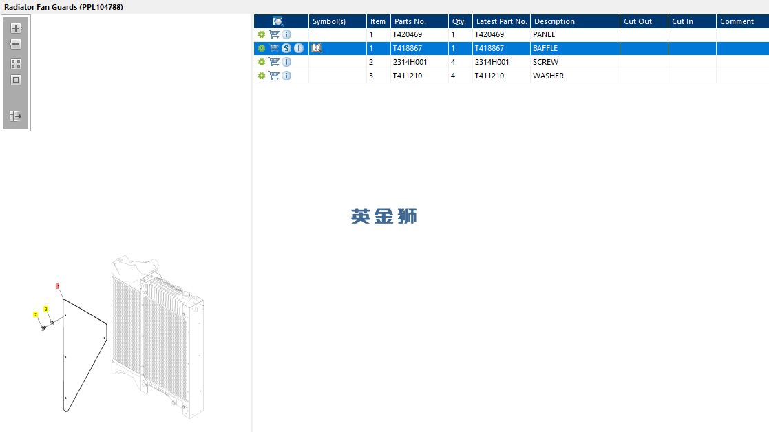
Task: Click the Comment column header
Action: pos(743,21)
